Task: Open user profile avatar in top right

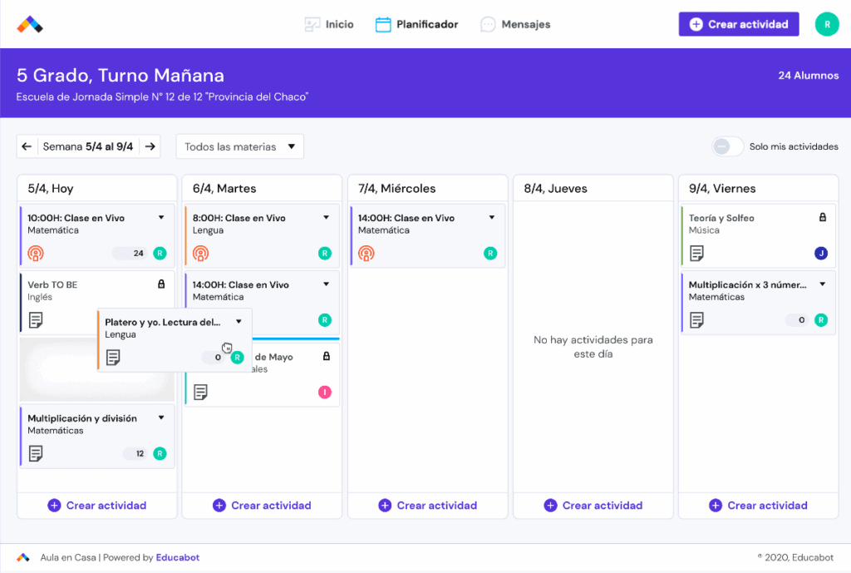Action: tap(826, 24)
